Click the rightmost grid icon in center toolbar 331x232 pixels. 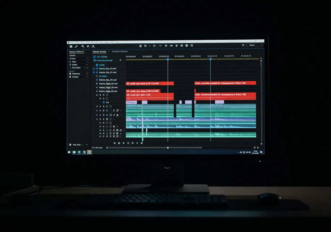tap(192, 46)
